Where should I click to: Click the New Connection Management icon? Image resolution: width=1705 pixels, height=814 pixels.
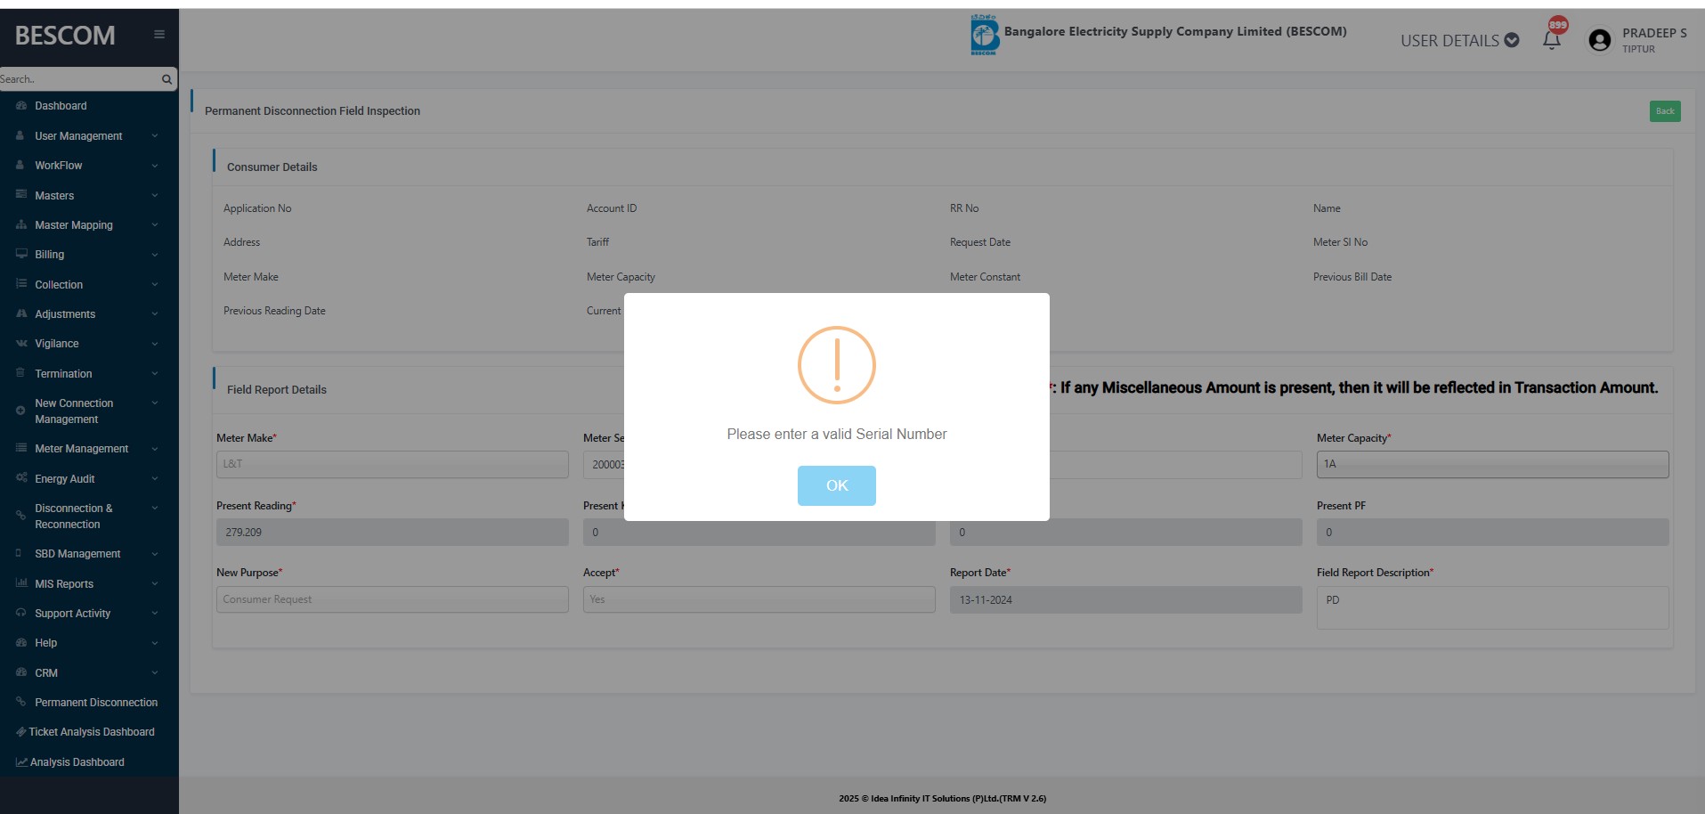[20, 411]
